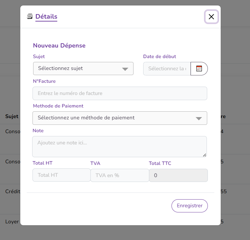
Task: Close the Détails dialog with X
Action: point(211,17)
